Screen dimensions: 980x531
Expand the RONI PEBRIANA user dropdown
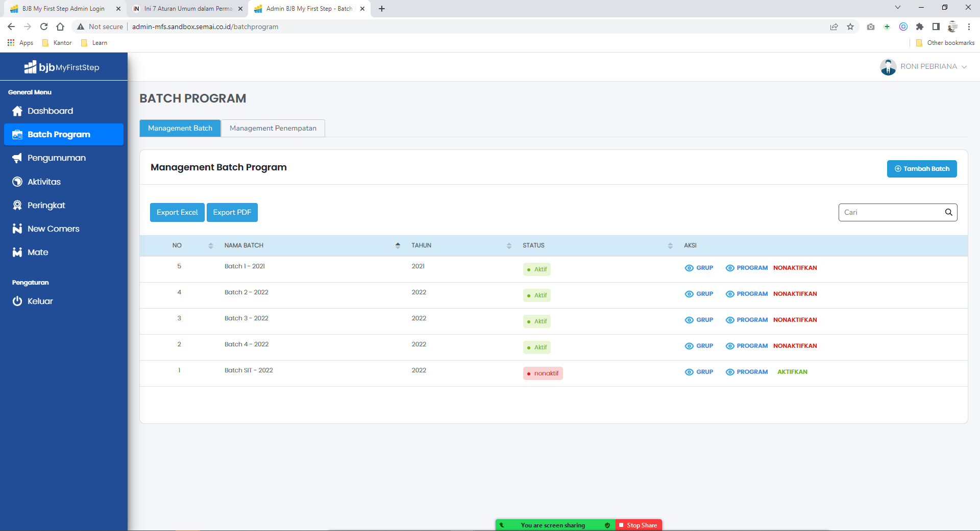pos(964,67)
